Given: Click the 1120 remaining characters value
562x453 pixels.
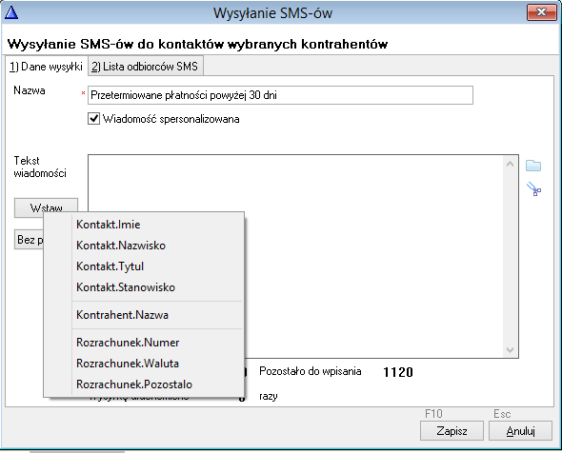Looking at the screenshot, I should tap(398, 372).
